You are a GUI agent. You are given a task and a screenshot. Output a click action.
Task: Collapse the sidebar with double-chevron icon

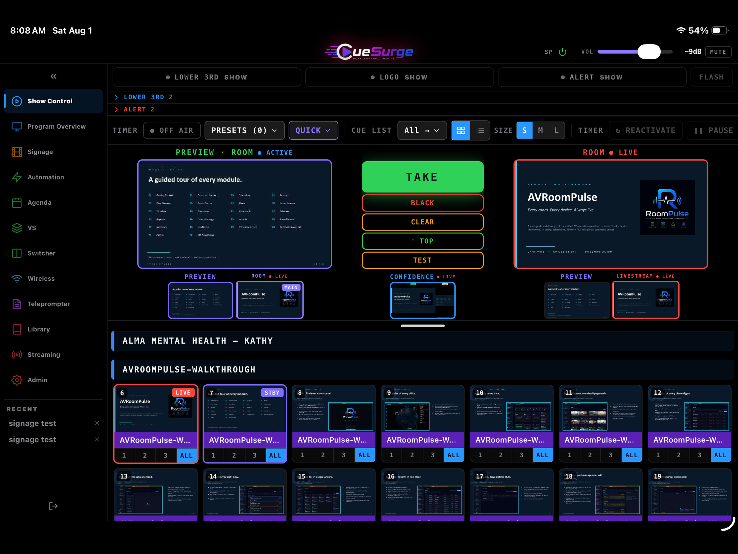coord(53,76)
